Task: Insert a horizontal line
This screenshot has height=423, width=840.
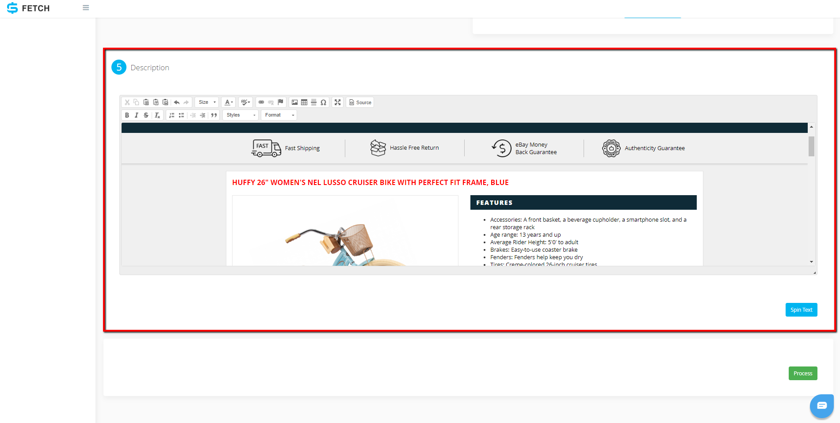Action: point(313,102)
